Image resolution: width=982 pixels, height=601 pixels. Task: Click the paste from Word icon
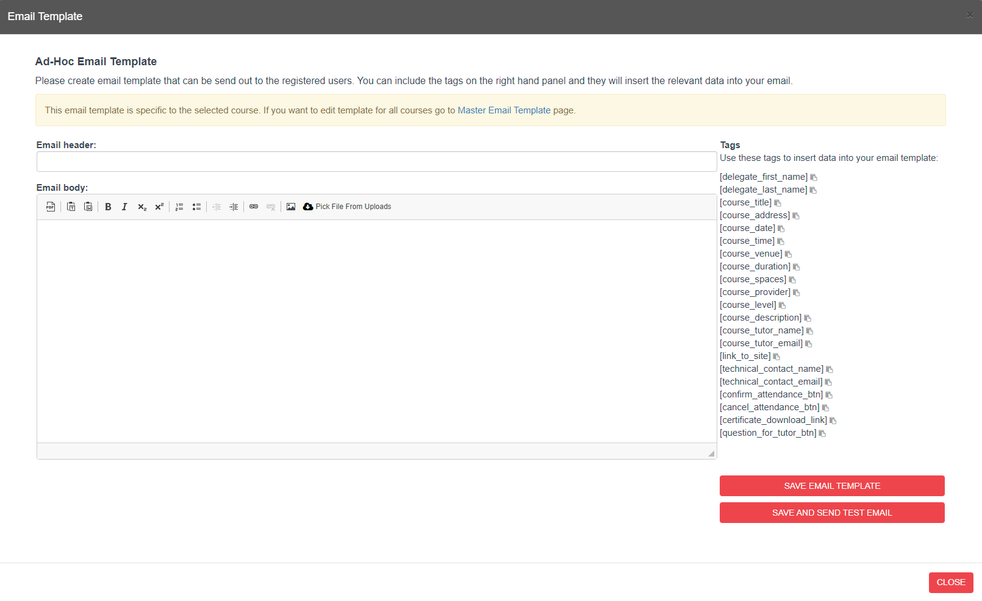(x=88, y=207)
